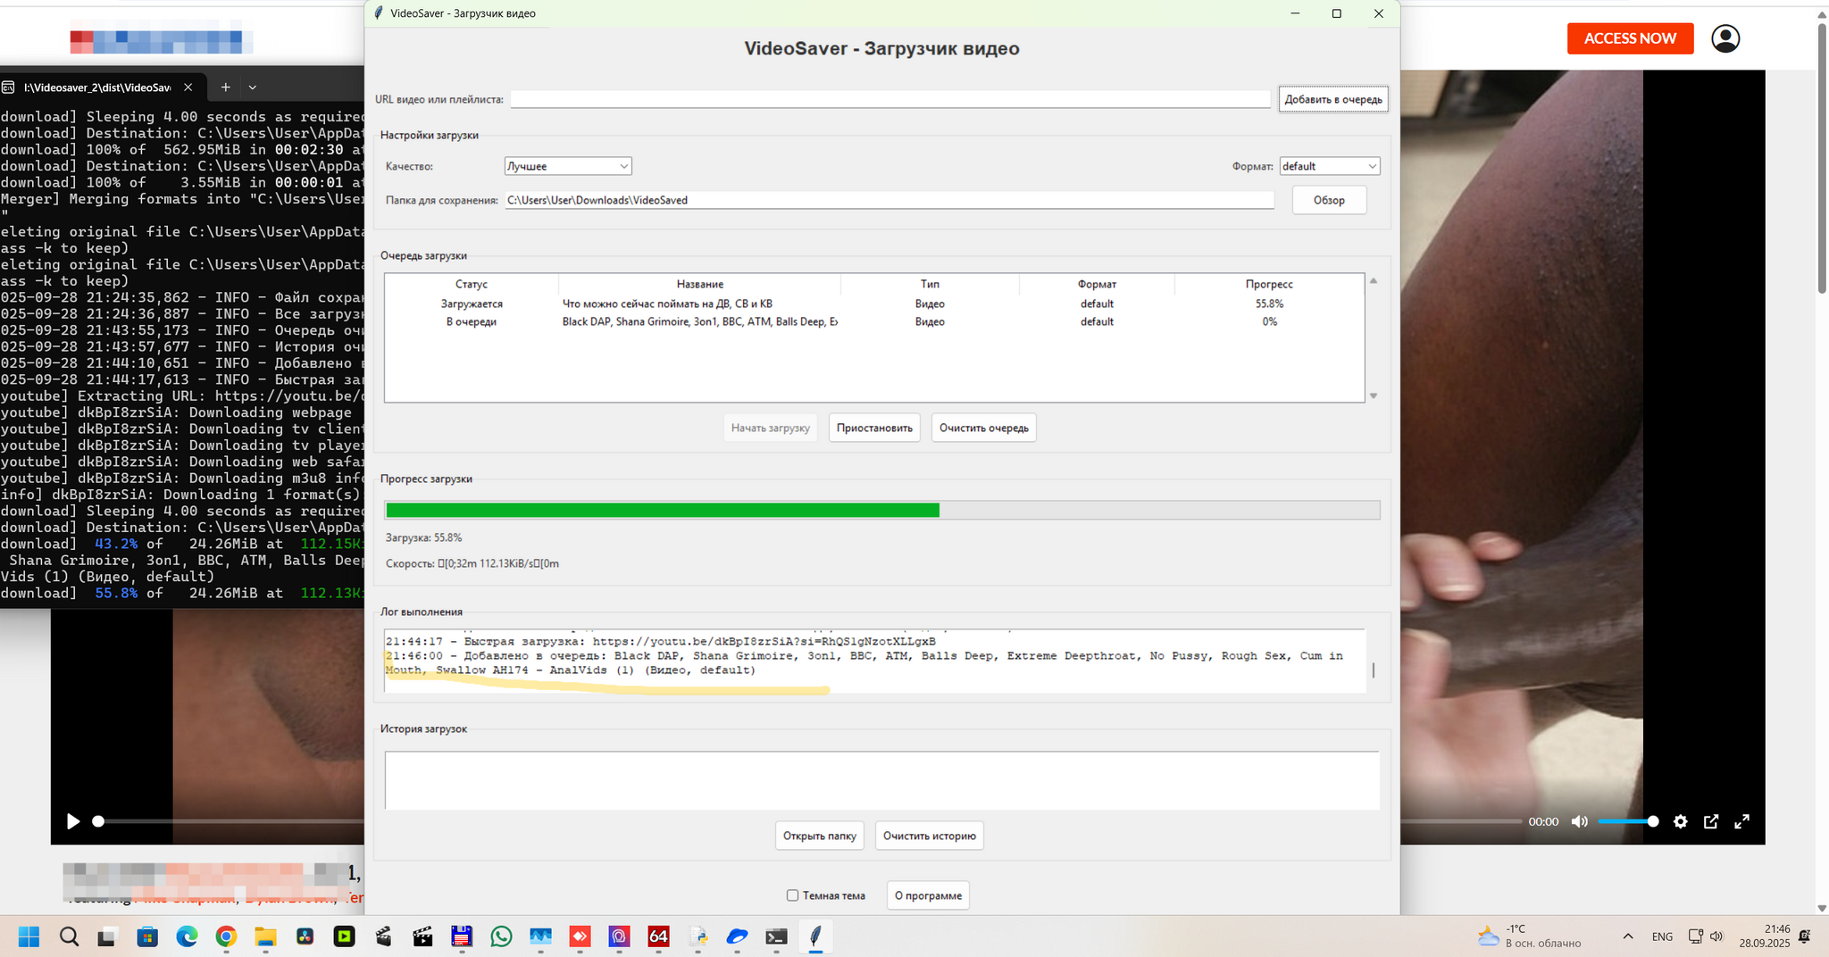Open WhatsApp from the taskbar
1829x957 pixels.
[501, 936]
